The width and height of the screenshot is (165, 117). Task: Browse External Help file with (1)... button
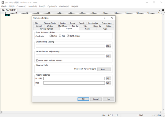(108, 46)
